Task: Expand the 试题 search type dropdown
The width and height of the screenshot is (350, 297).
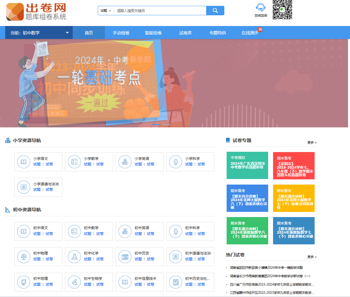Action: point(106,11)
